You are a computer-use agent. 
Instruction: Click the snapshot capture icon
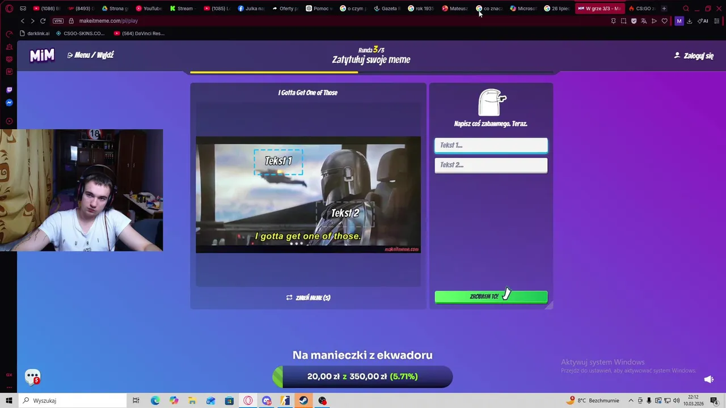623,21
